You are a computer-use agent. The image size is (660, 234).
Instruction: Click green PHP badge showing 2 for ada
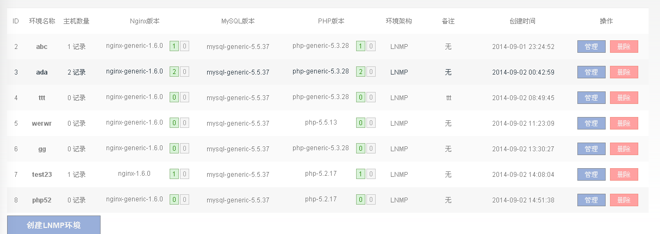[360, 72]
